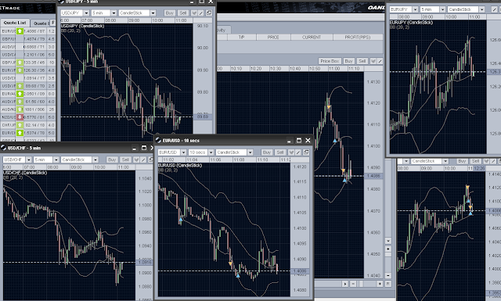The image size is (501, 301).
Task: Click pop-out icon in EUR/USD 10 secs window
Action: [x=306, y=152]
